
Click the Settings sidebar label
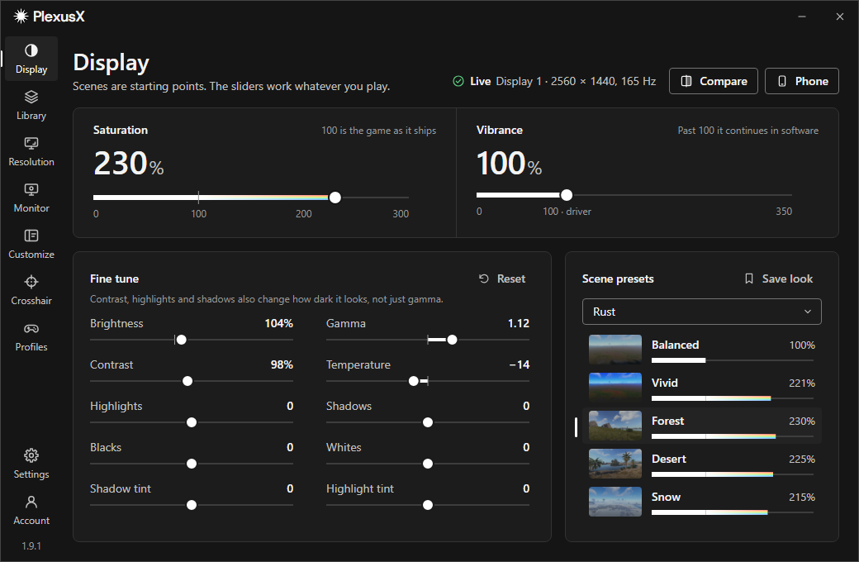31,474
